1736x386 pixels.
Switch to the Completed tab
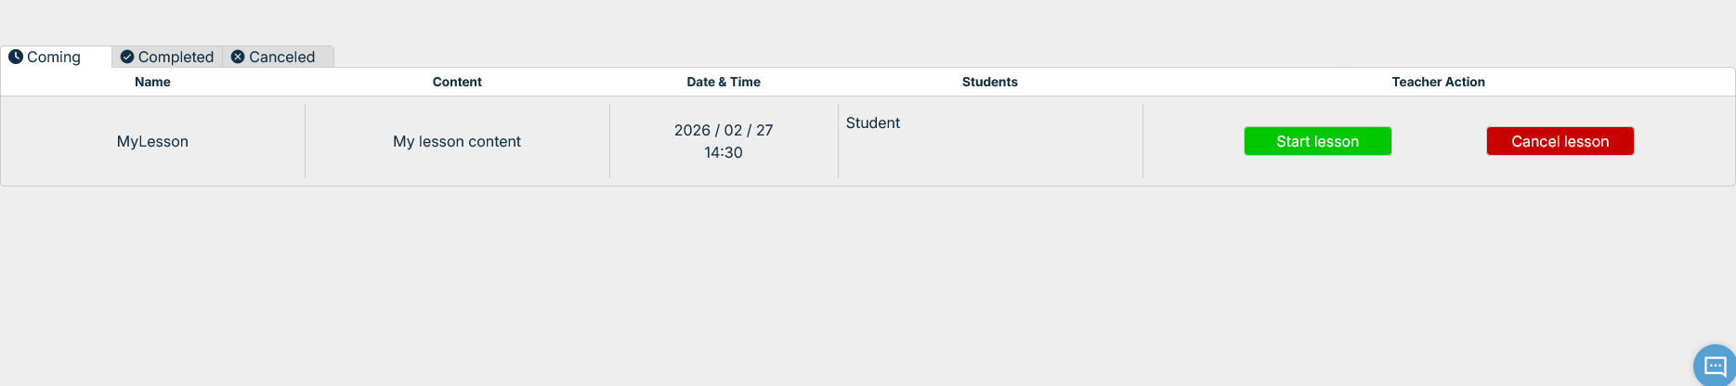[x=176, y=57]
